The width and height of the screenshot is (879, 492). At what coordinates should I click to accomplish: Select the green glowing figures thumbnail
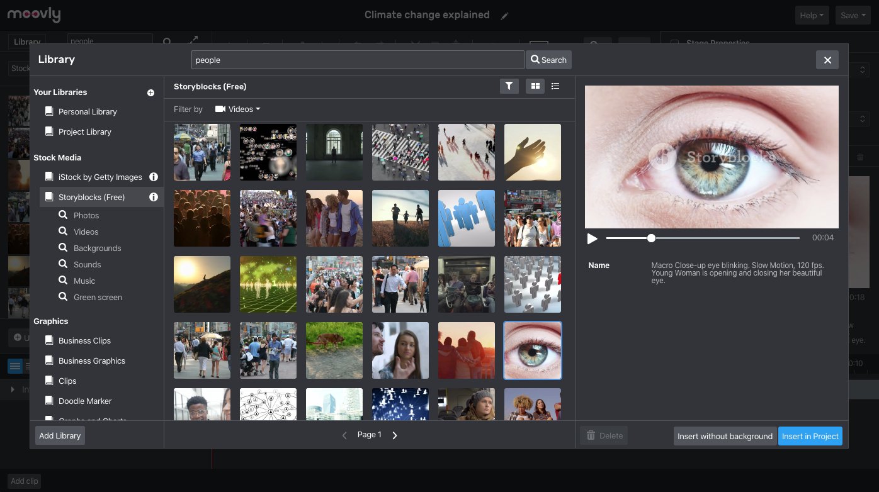pos(268,284)
